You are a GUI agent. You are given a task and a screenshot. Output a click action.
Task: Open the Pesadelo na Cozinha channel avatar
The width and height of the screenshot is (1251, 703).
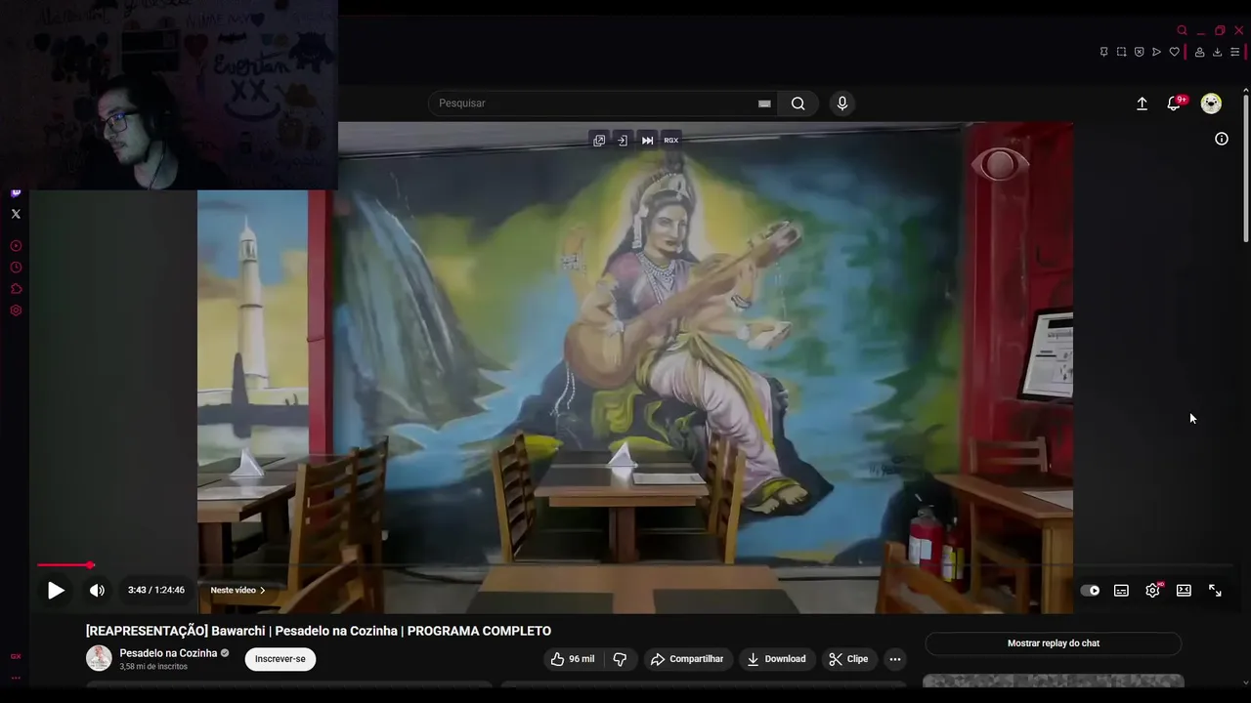99,658
